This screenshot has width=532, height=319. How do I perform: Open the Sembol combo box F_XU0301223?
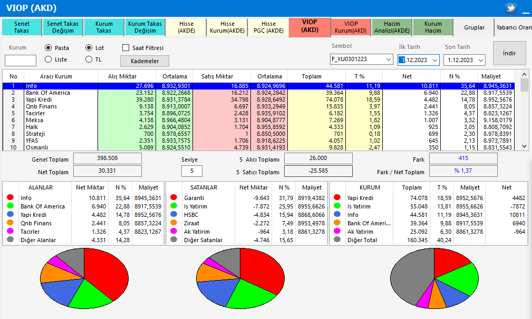tap(361, 59)
